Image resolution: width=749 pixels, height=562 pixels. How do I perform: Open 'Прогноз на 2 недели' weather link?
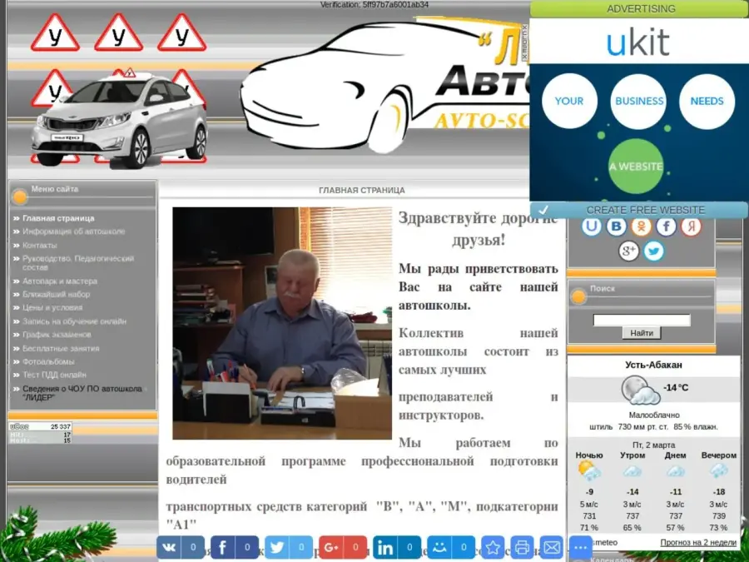(698, 542)
